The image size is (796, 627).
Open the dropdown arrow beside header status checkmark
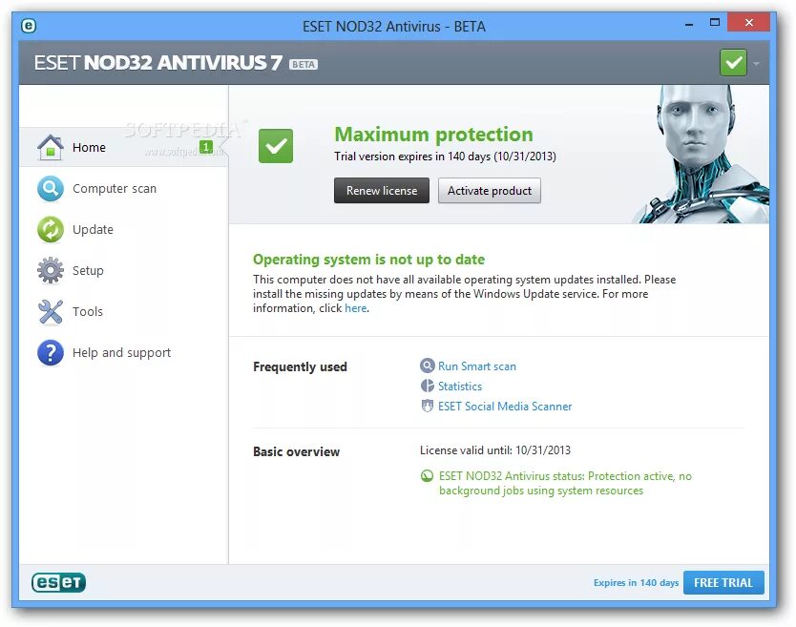756,63
